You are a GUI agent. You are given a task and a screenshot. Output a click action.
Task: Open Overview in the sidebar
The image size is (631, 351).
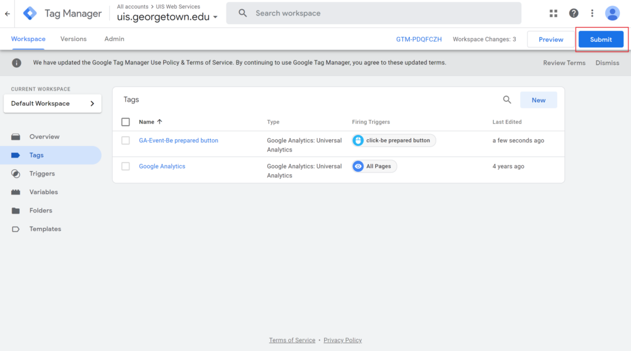point(44,137)
